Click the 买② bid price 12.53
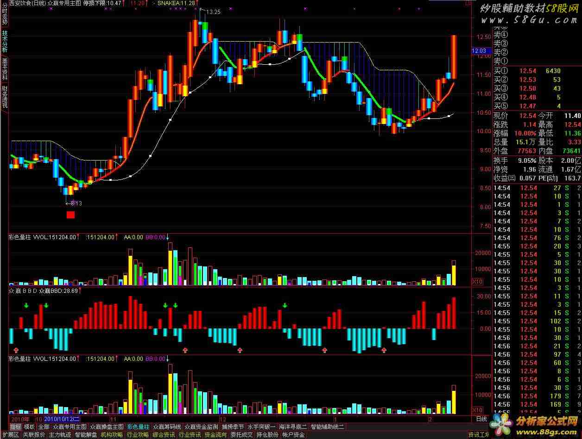 click(528, 80)
